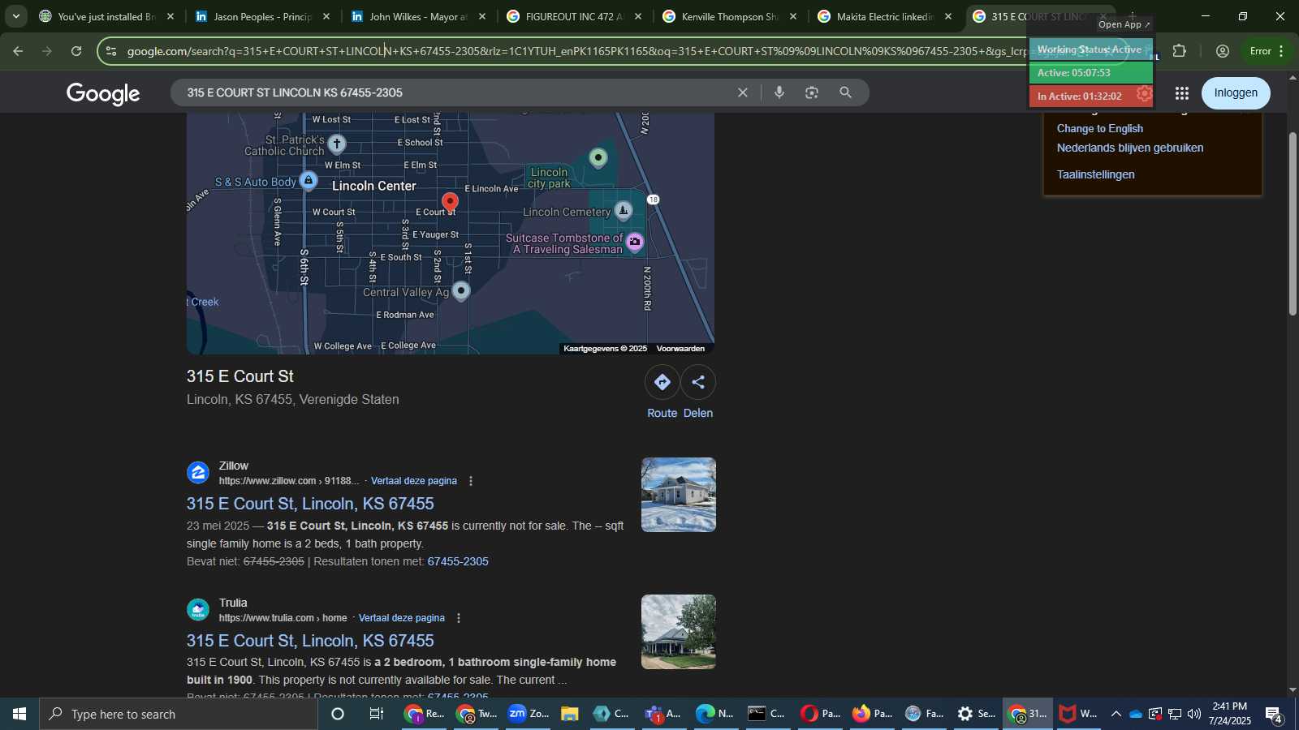Image resolution: width=1299 pixels, height=730 pixels.
Task: Click Change to English link
Action: (x=1099, y=128)
